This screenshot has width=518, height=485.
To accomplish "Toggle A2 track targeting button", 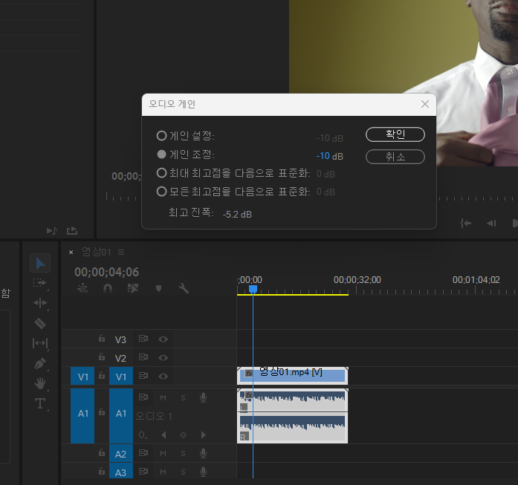I will point(121,454).
